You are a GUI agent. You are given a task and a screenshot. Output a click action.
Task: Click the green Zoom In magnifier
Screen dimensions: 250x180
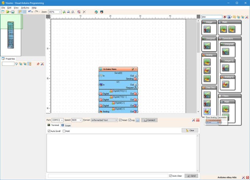pyautogui.click(x=64, y=12)
